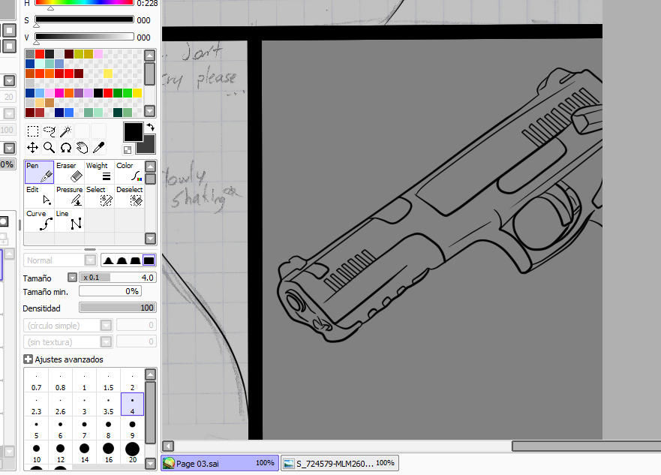Select the Eraser tool
The image size is (661, 475).
(x=69, y=172)
